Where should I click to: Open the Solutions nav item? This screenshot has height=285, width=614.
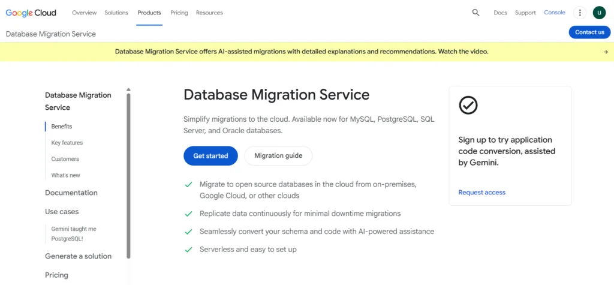pyautogui.click(x=116, y=13)
